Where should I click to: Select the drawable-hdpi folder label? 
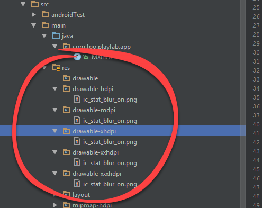point(93,89)
